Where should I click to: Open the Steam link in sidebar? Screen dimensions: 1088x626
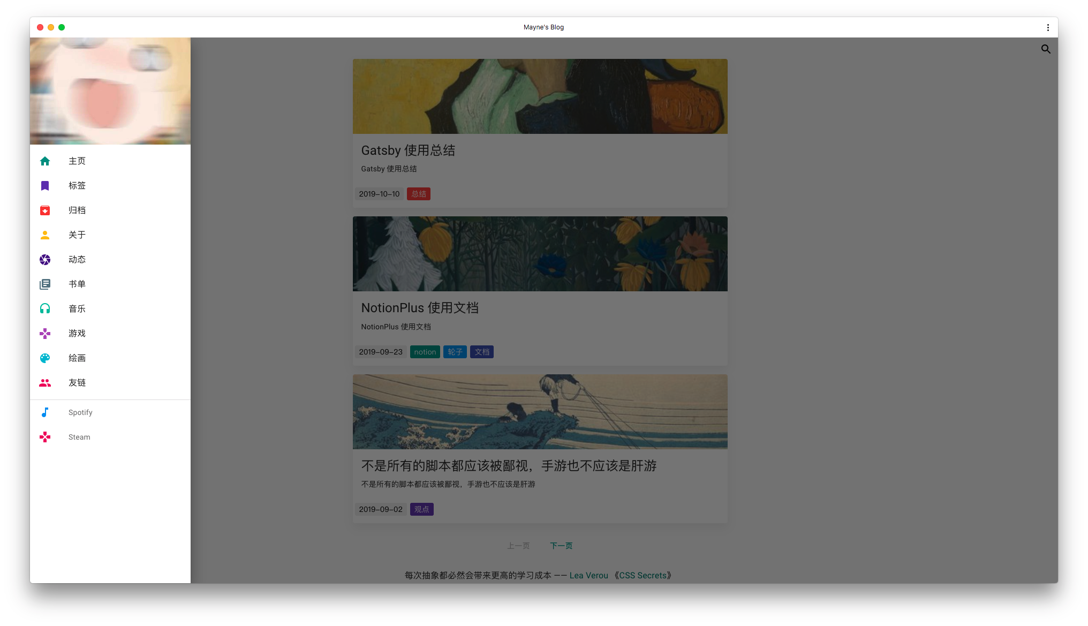[x=110, y=437]
